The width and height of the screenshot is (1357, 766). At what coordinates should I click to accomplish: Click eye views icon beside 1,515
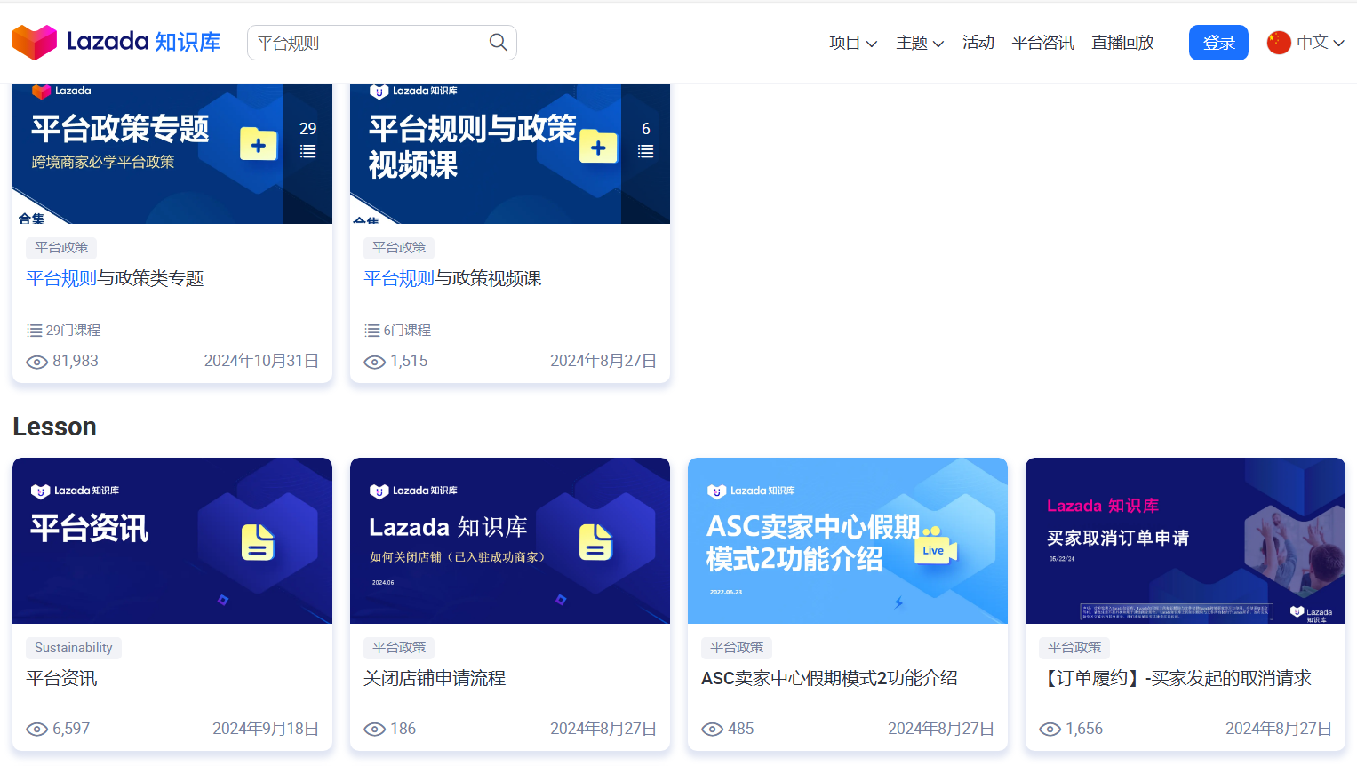click(x=375, y=362)
